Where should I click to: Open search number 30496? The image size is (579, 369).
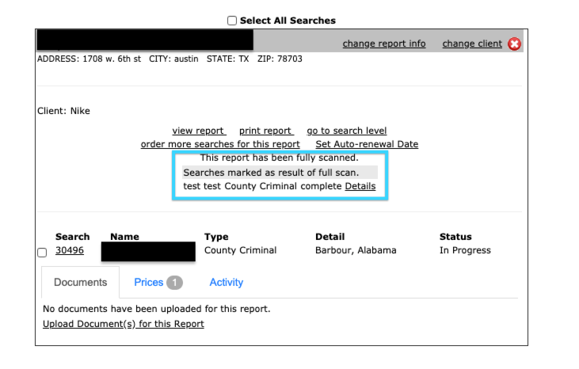[70, 250]
